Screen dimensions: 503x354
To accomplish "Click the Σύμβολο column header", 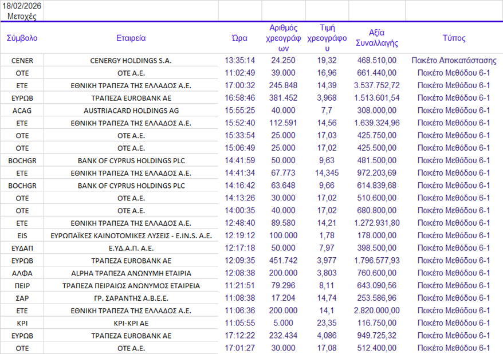I will click(22, 38).
